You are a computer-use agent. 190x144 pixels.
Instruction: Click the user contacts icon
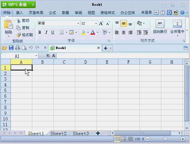176,13
